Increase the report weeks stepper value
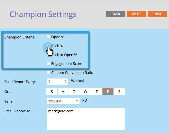The width and height of the screenshot is (169, 133). [x=66, y=80]
